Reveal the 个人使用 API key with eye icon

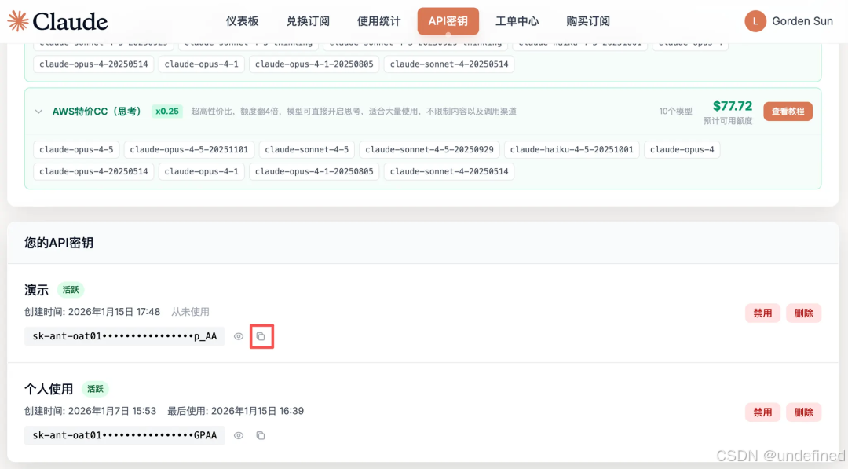[x=239, y=435]
